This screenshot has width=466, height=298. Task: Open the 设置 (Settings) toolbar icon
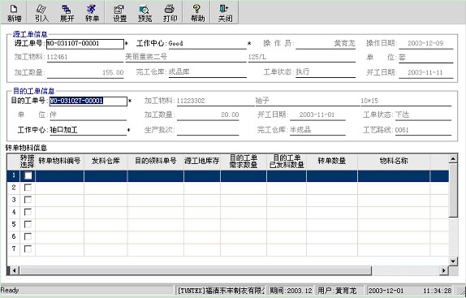tap(120, 13)
